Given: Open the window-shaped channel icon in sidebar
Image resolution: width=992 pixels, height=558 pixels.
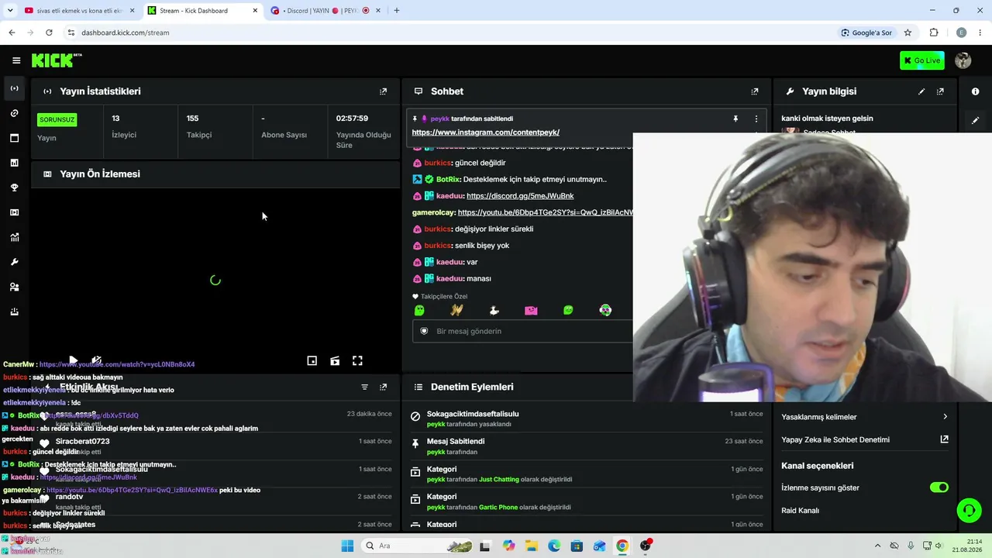Looking at the screenshot, I should [x=14, y=138].
